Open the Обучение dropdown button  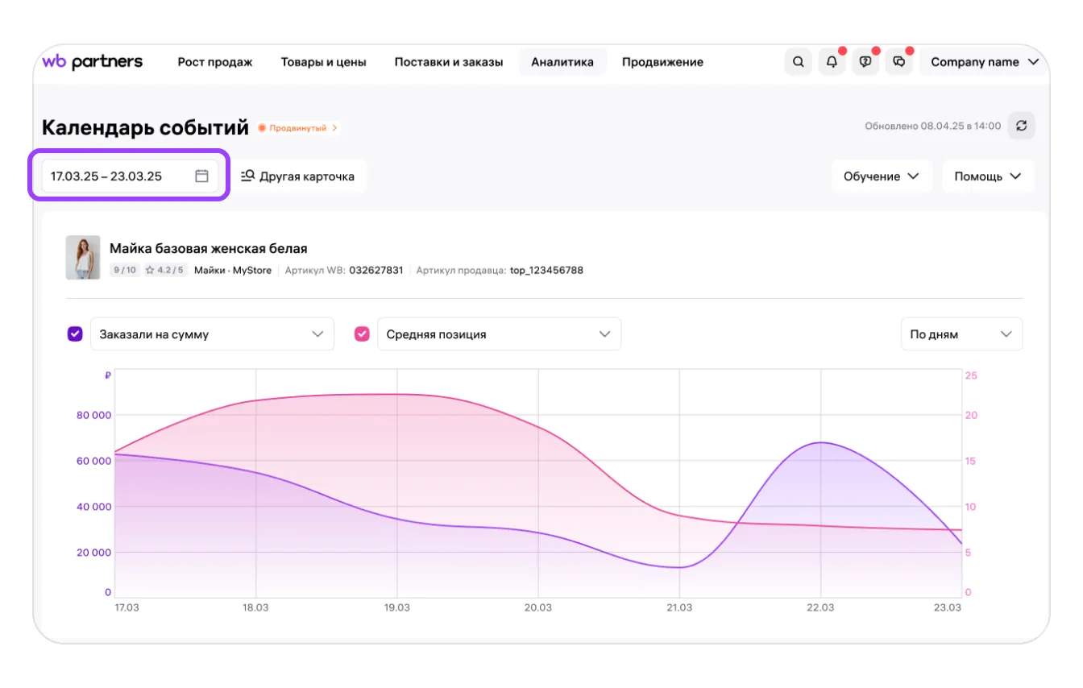pyautogui.click(x=881, y=176)
